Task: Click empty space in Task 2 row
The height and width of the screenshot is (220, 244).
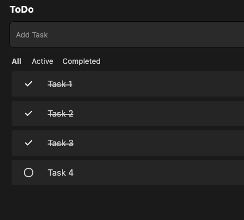Action: [x=159, y=113]
